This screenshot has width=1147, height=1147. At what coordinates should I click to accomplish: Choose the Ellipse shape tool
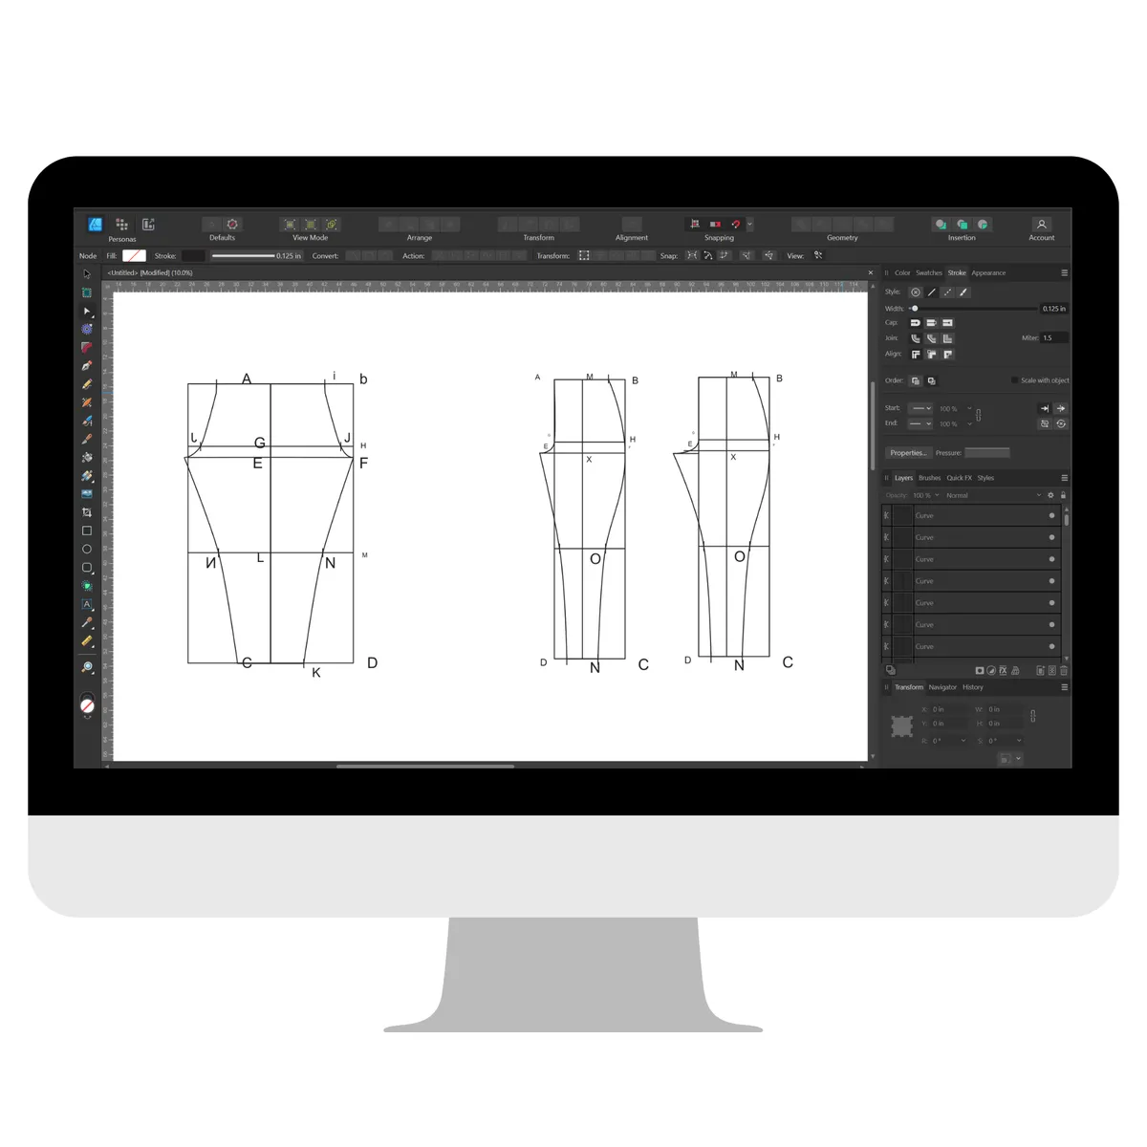[87, 550]
